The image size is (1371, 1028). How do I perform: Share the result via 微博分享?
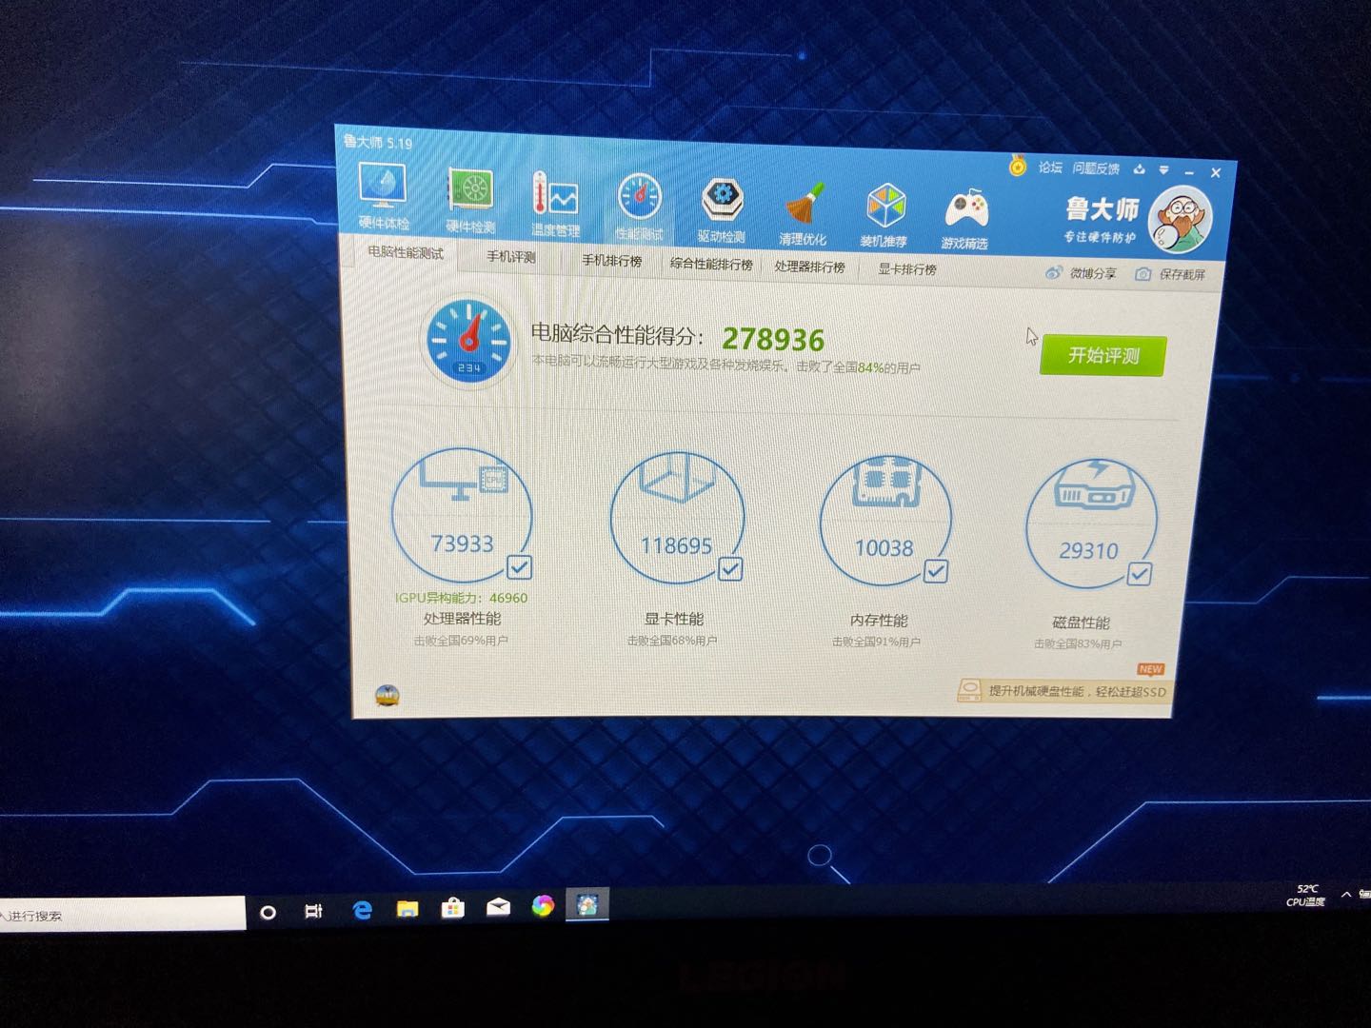click(x=1082, y=273)
